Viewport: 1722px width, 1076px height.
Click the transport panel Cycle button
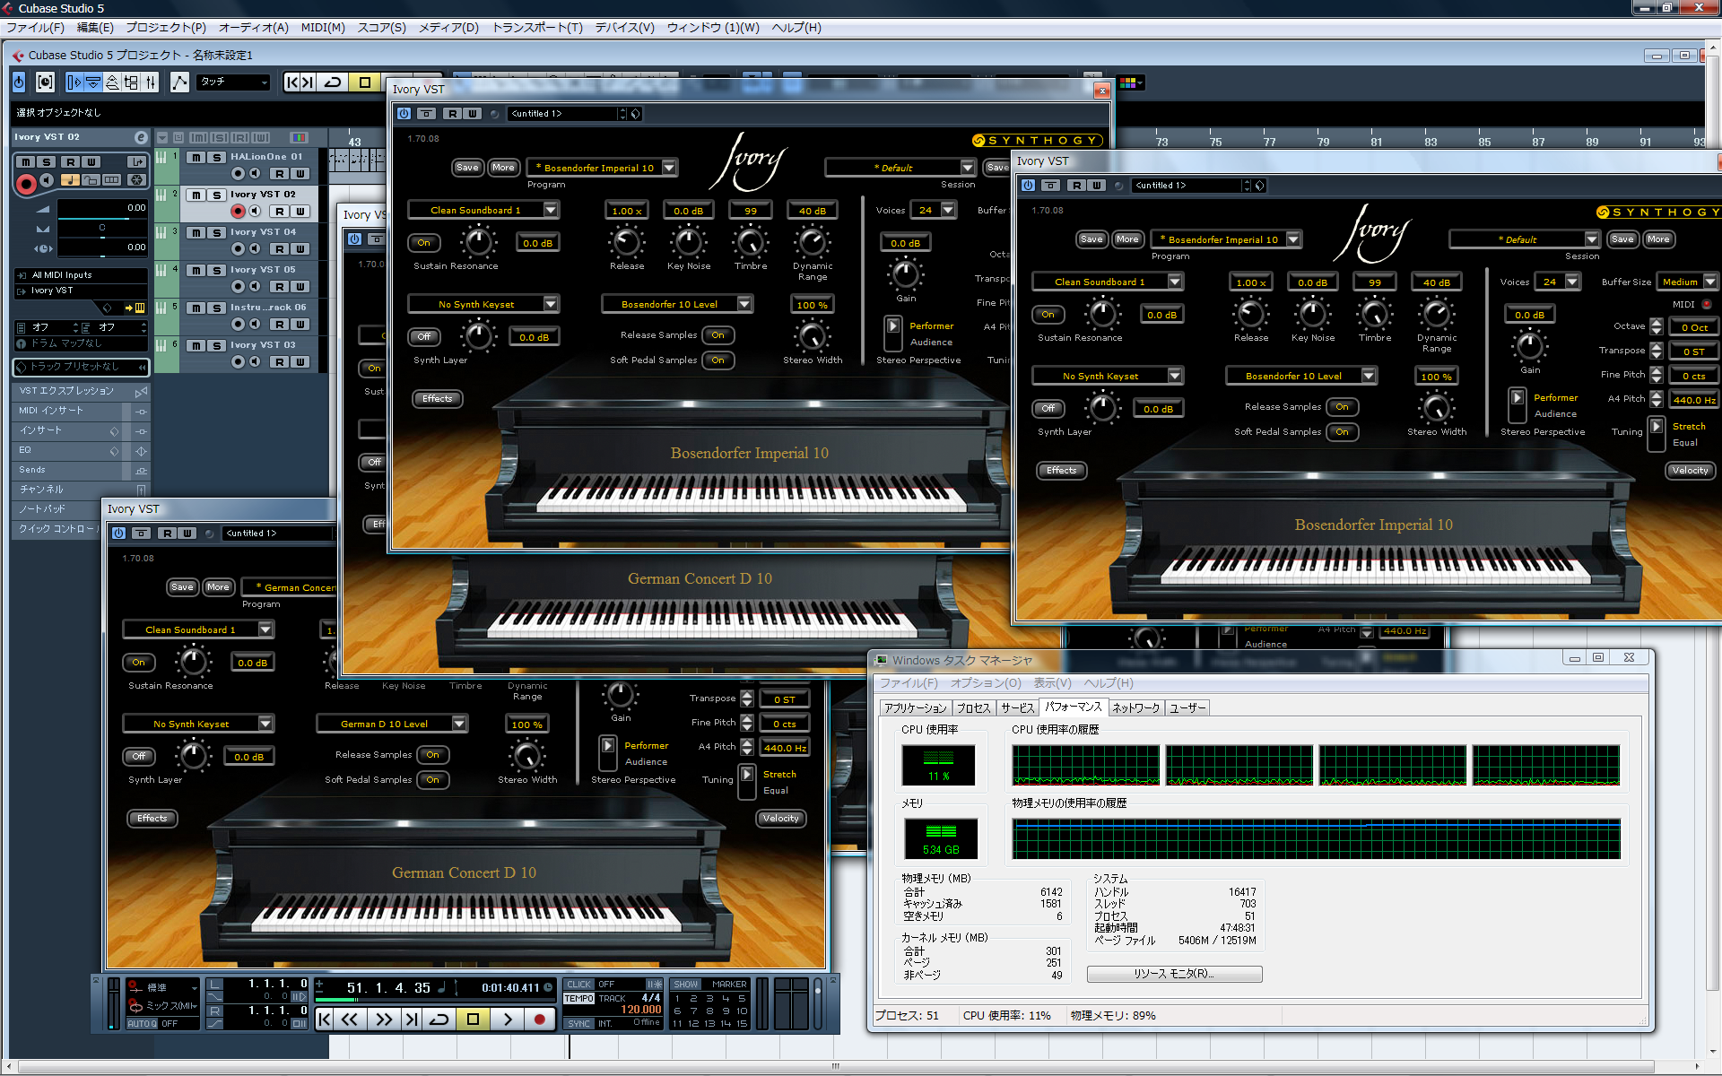tap(439, 1020)
